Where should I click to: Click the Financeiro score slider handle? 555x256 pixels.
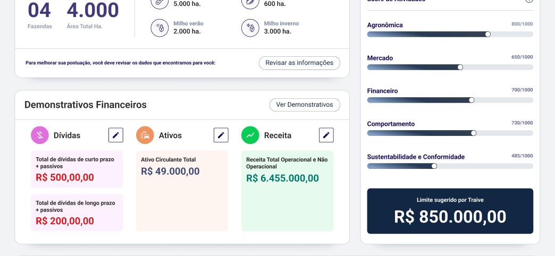click(x=472, y=100)
